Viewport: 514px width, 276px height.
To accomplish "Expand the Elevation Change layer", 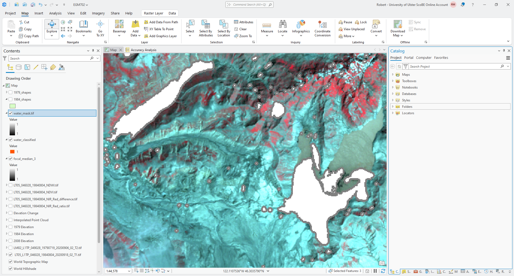I will [7, 213].
